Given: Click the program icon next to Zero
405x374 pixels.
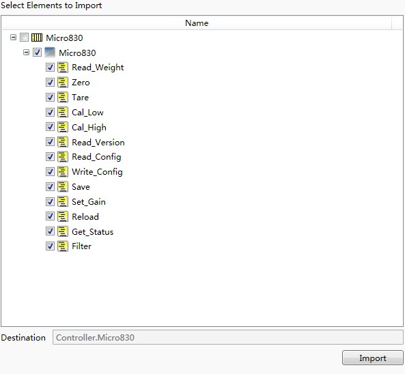Looking at the screenshot, I should coord(63,83).
